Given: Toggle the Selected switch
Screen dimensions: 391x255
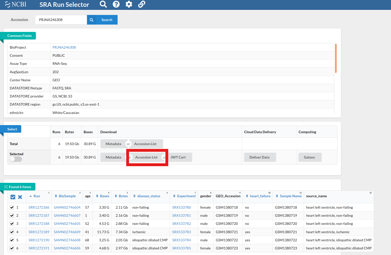Looking at the screenshot, I should coord(16,159).
